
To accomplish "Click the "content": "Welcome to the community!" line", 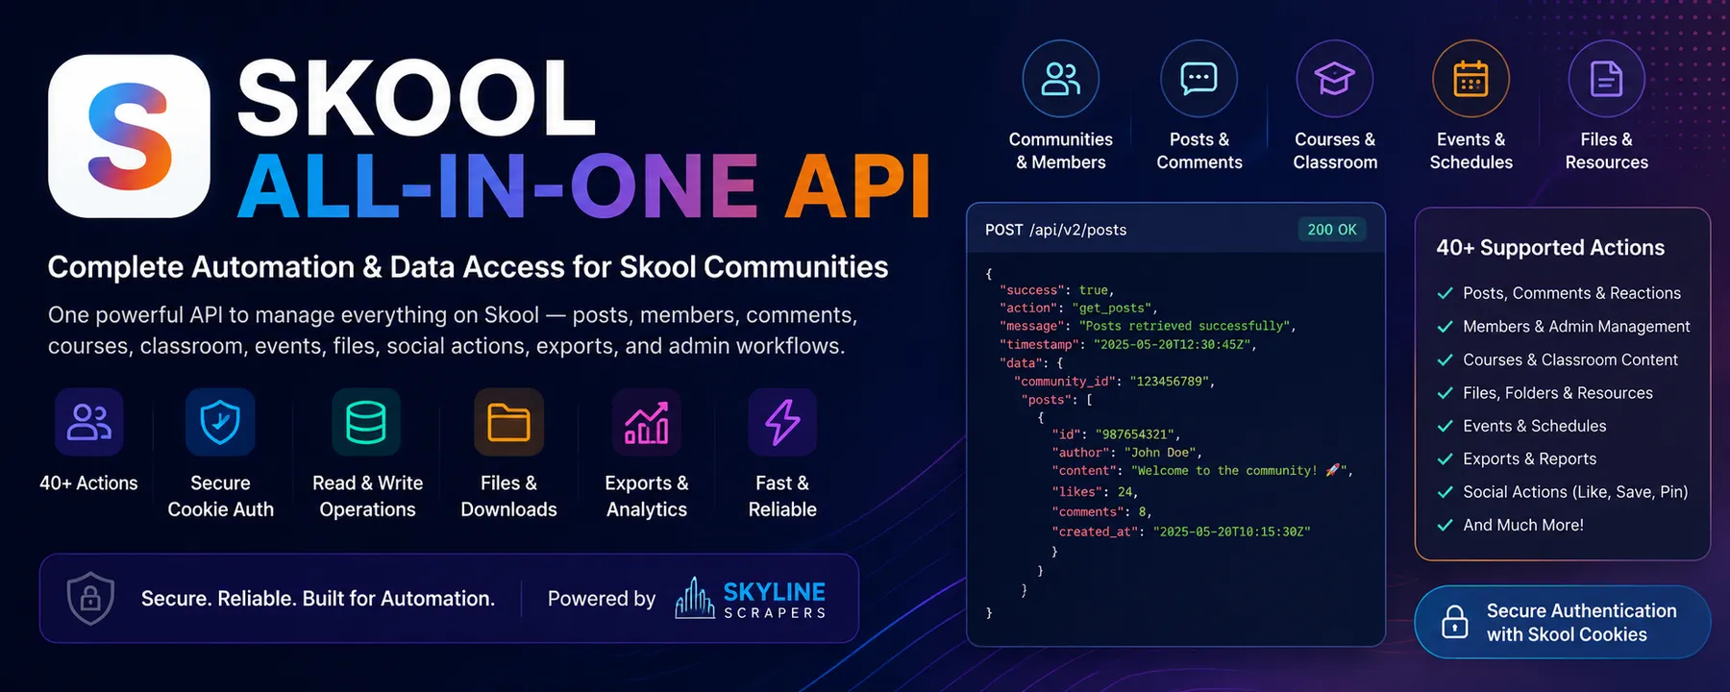I will (x=1202, y=471).
